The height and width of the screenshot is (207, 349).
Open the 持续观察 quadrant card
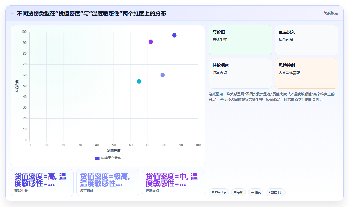(240, 73)
